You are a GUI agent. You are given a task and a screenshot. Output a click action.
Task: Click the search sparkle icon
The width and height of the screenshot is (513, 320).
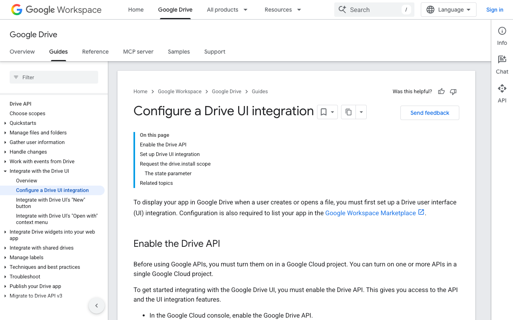342,10
